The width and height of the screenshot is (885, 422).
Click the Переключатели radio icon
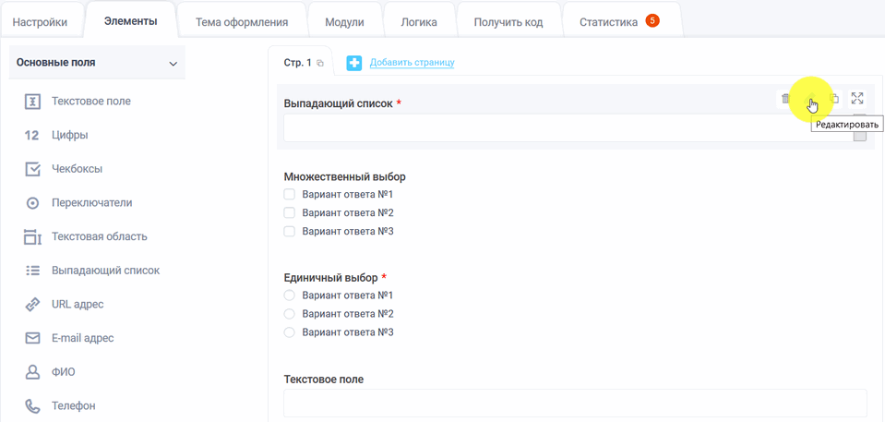tap(32, 203)
